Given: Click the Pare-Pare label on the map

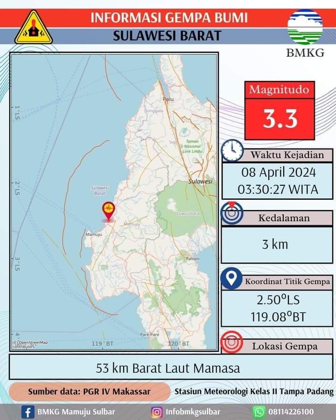Looking at the screenshot, I should point(149,334).
